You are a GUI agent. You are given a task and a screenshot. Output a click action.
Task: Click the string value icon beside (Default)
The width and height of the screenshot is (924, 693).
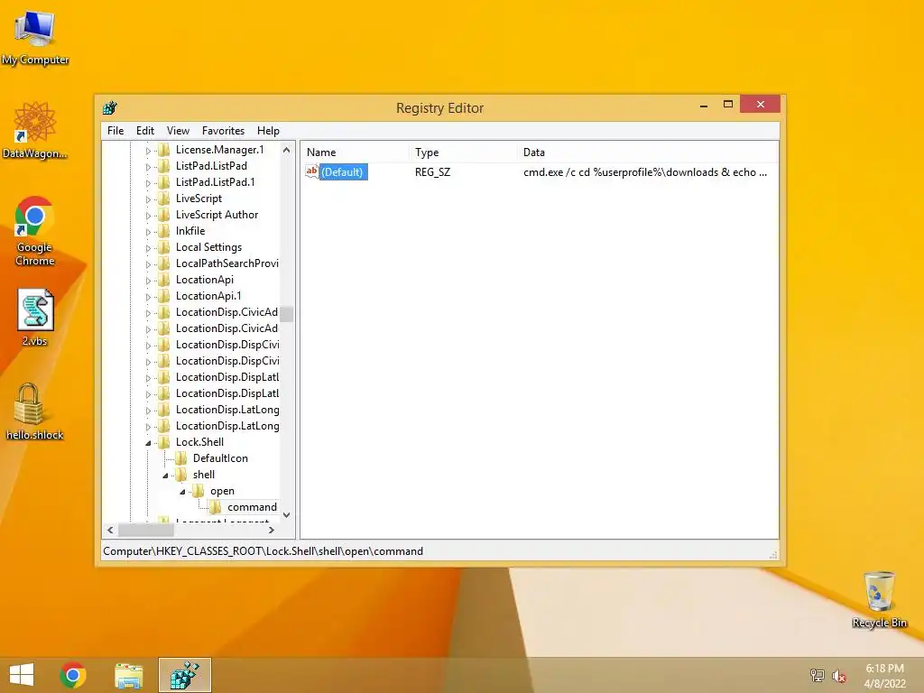[311, 171]
